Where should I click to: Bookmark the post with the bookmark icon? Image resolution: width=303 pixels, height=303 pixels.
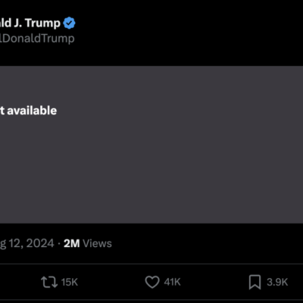pyautogui.click(x=255, y=282)
